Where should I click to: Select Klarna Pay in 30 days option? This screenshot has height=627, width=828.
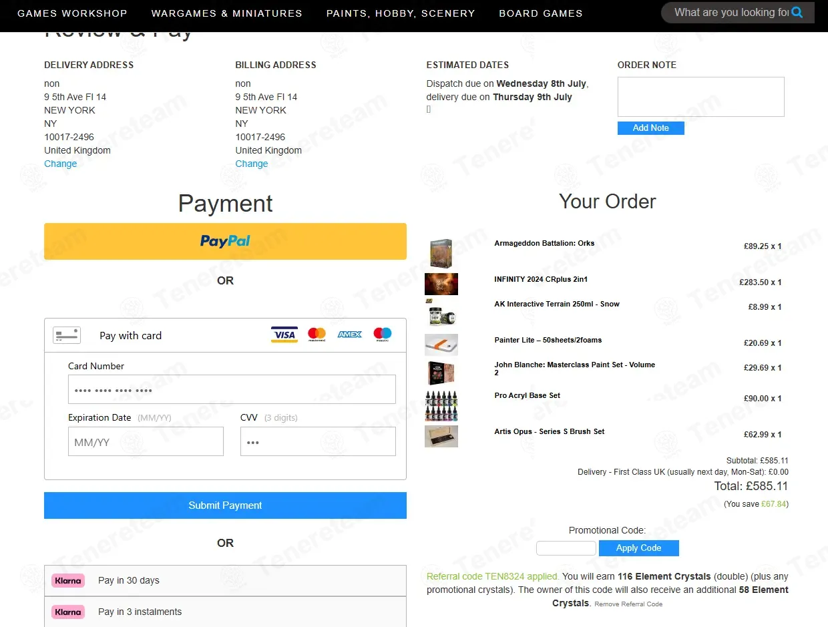pyautogui.click(x=225, y=581)
